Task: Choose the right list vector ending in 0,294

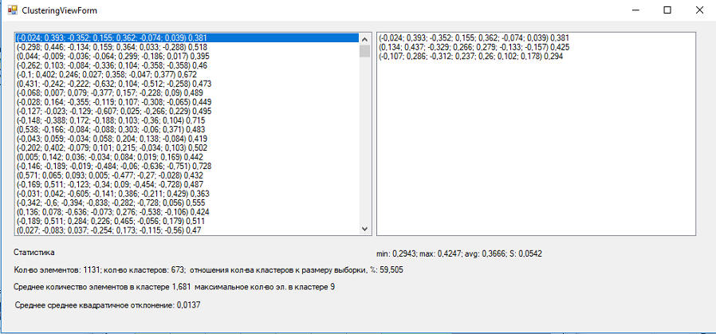Action: 469,57
